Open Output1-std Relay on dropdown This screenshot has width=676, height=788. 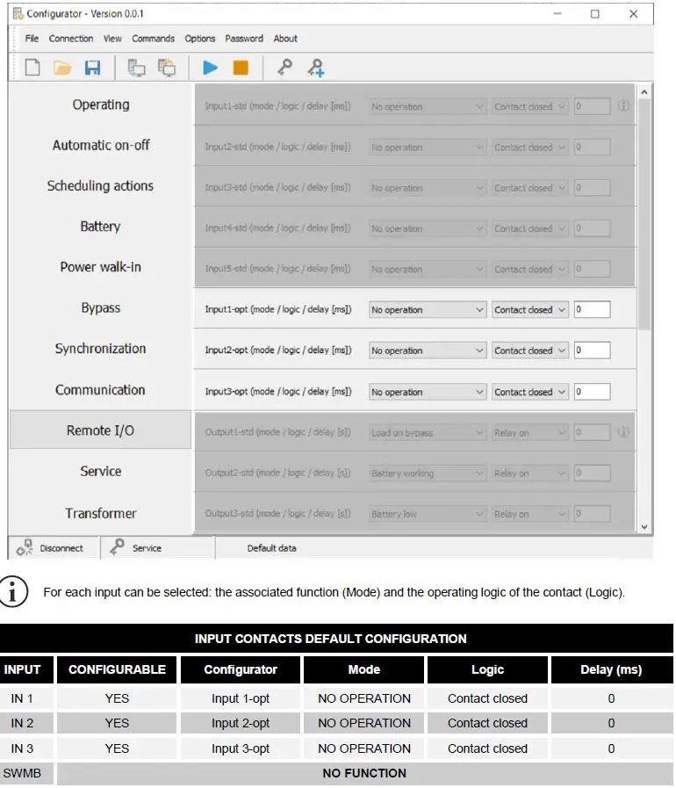coord(530,432)
